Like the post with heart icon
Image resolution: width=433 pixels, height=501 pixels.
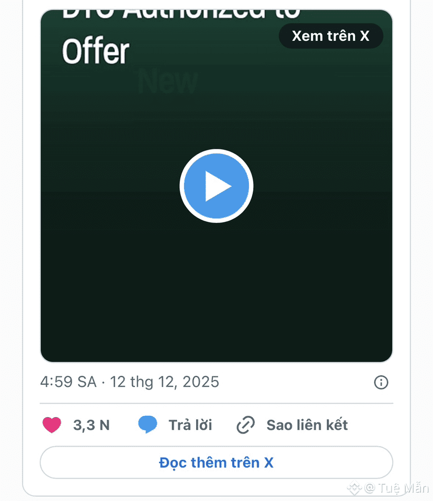(x=52, y=425)
